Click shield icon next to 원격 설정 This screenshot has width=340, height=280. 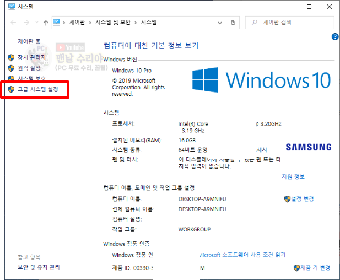pyautogui.click(x=11, y=68)
